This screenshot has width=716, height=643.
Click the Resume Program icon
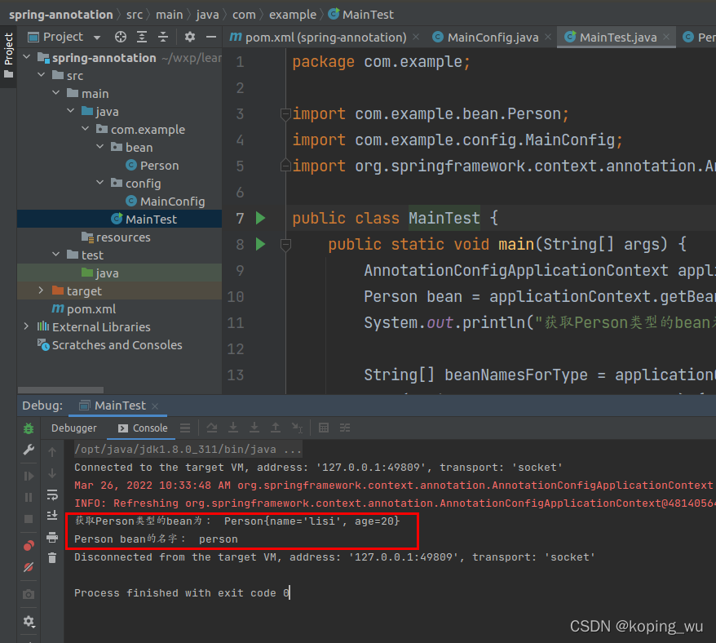29,477
